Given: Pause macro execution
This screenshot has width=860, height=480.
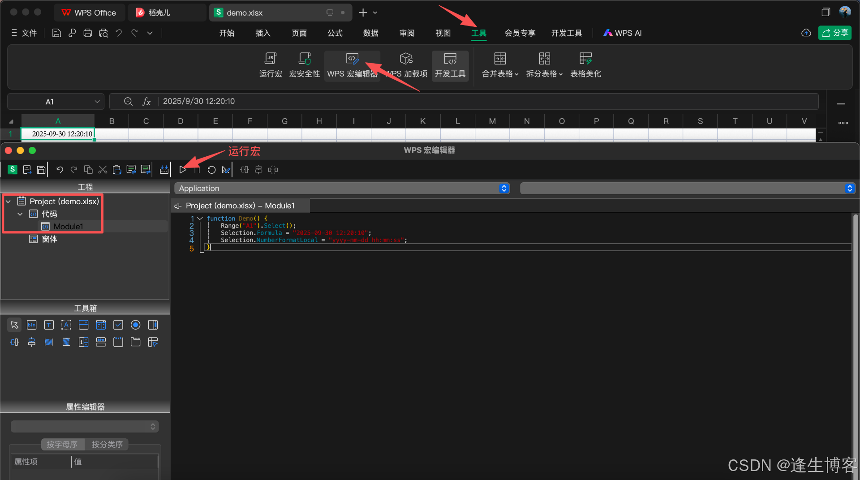Looking at the screenshot, I should (x=197, y=169).
